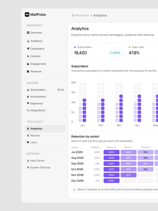Select the Audience person icon

tap(28, 41)
